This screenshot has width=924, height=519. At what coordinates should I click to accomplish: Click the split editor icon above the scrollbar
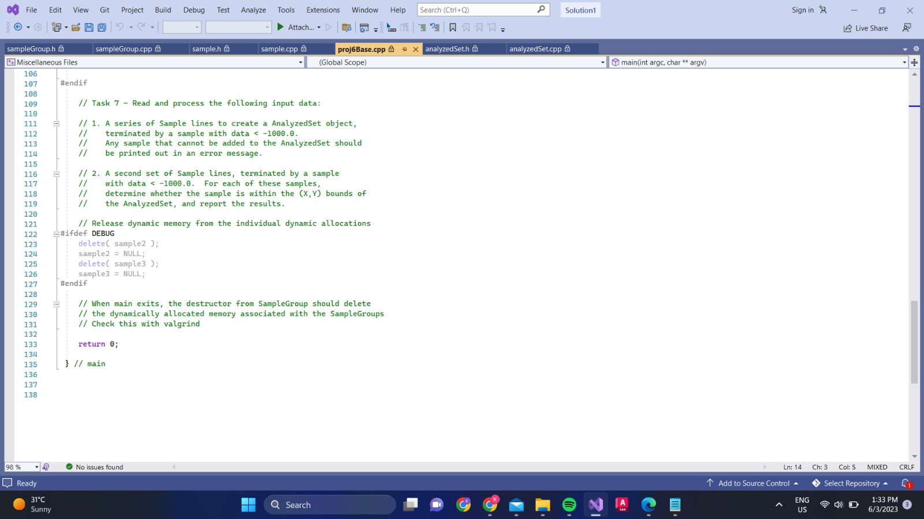(x=915, y=62)
